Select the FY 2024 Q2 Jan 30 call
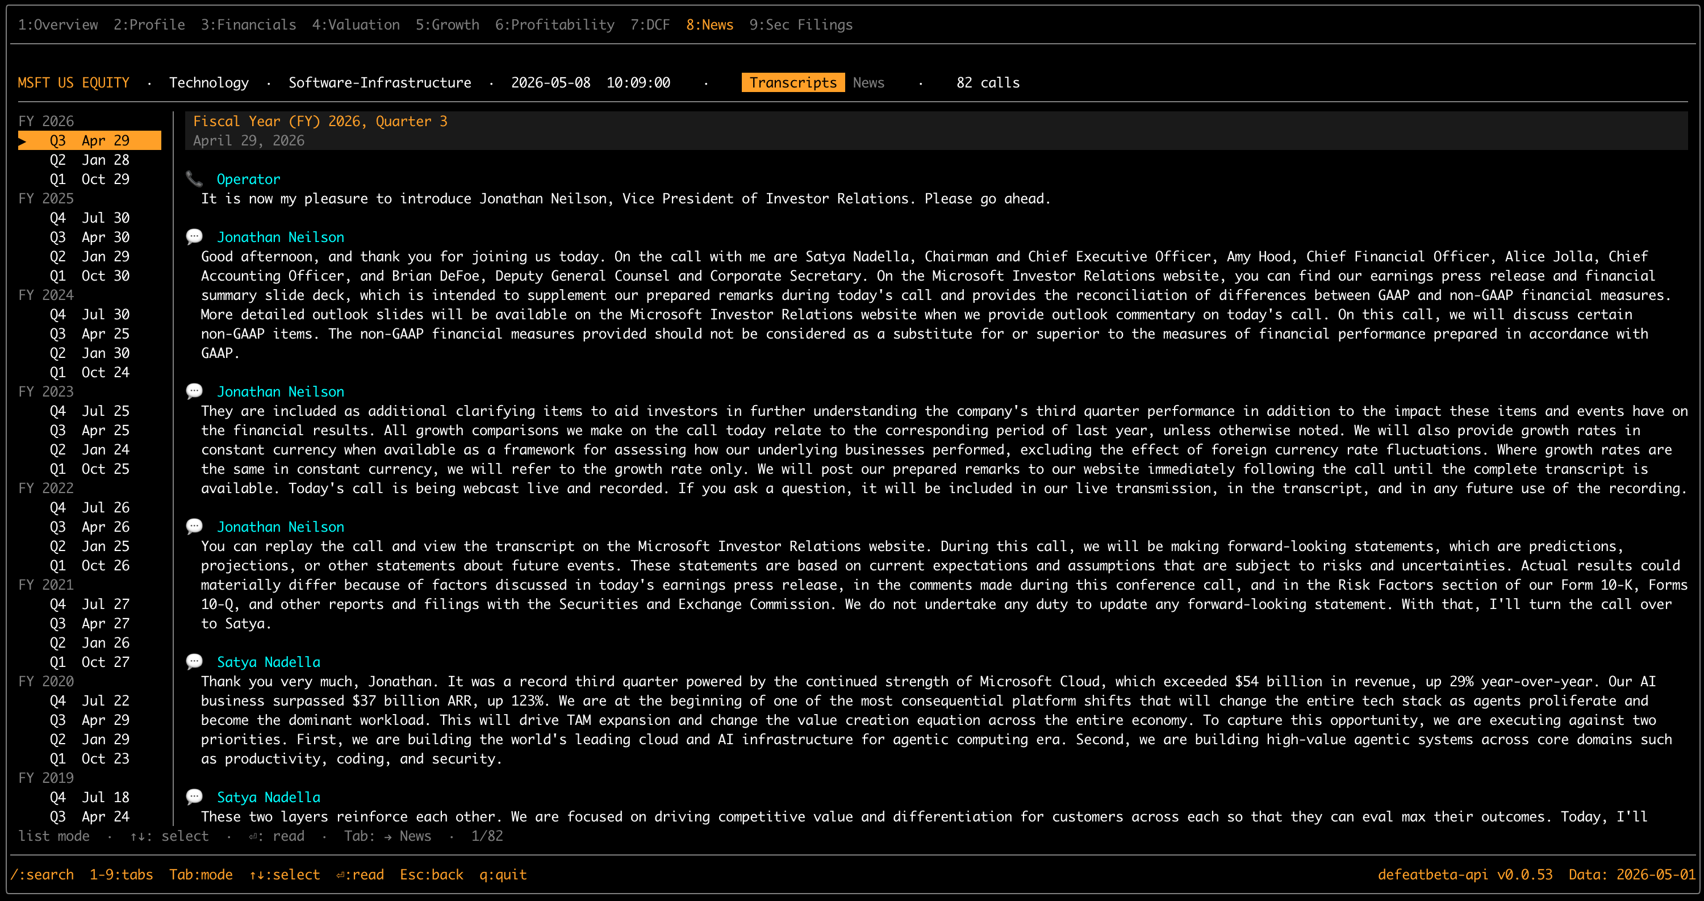This screenshot has height=901, width=1704. (x=89, y=353)
